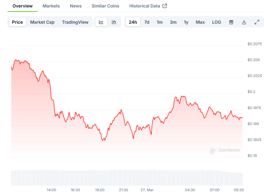Select the Max time range
Viewport: 264px width, 195px height.
[x=200, y=22]
